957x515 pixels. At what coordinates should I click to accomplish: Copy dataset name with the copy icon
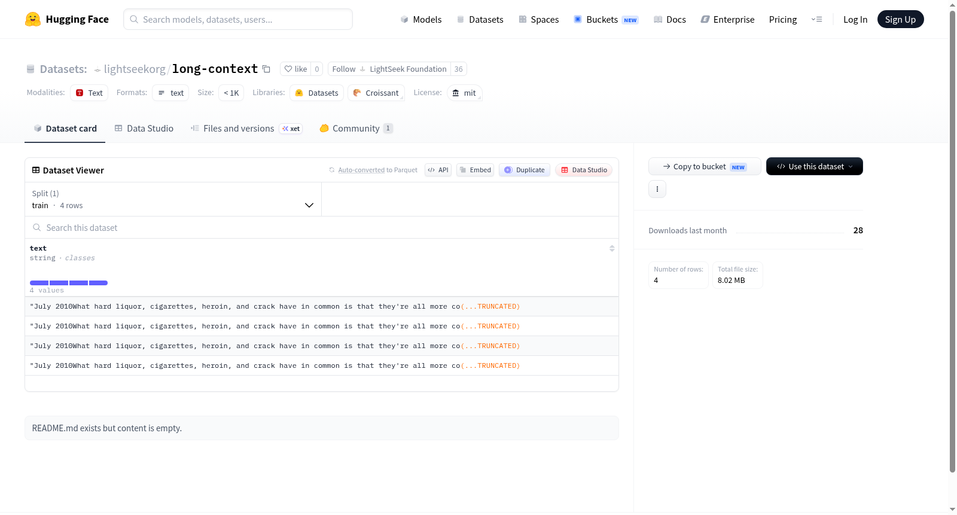pos(266,69)
